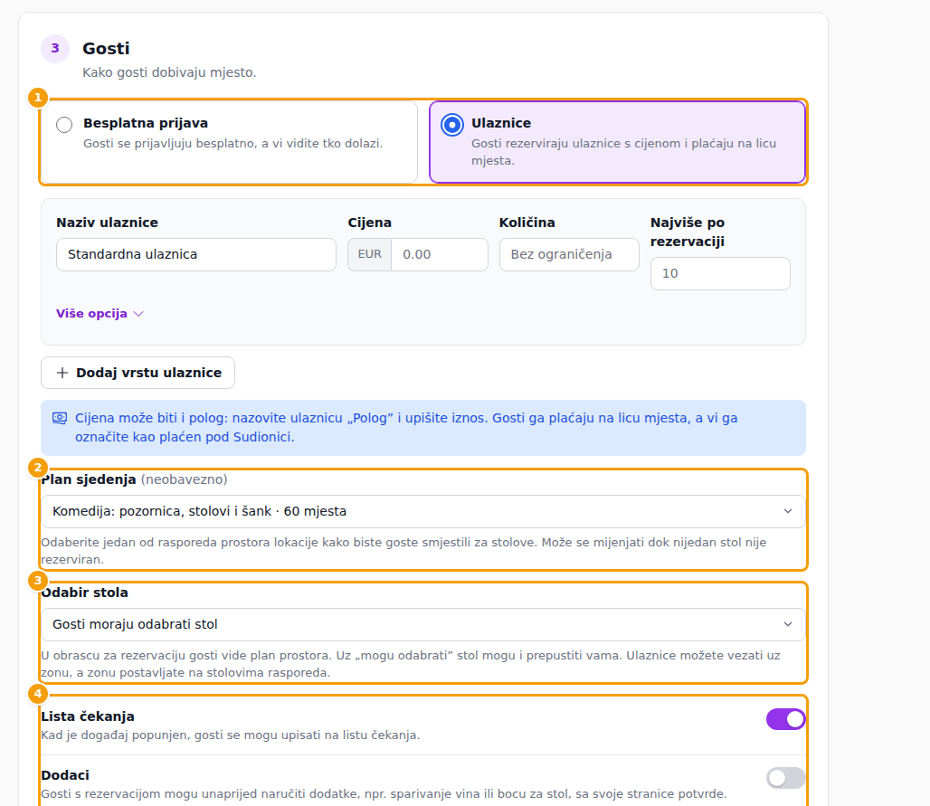930x806 pixels.
Task: Click Dodaj vrstu ulaznice button
Action: 138,373
